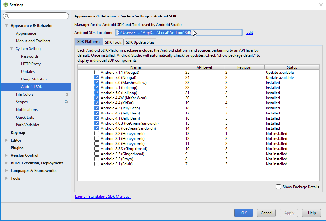Click the Cancel button
326x221 pixels.
266,213
